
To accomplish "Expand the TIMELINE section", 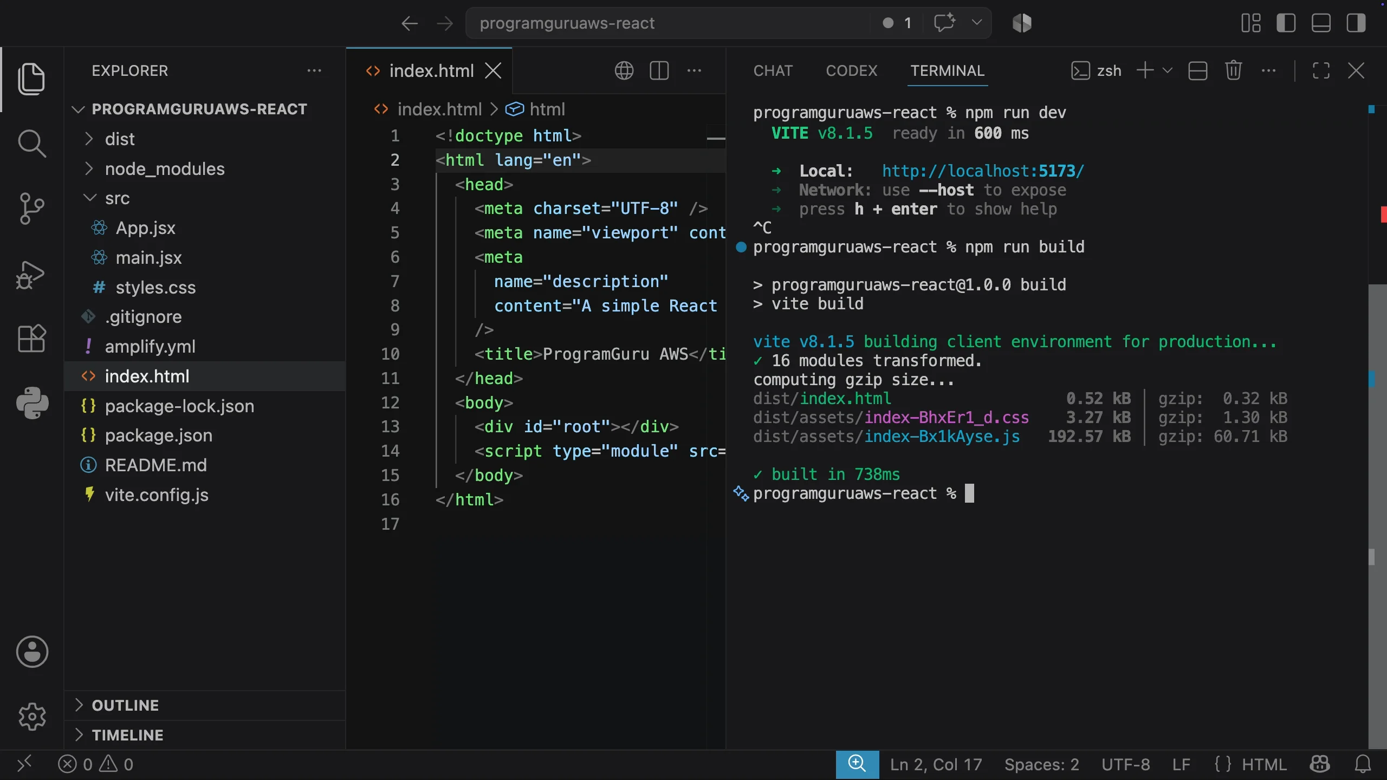I will tap(205, 735).
